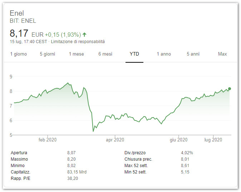Click the P/E value 38,20

[x=73, y=178]
